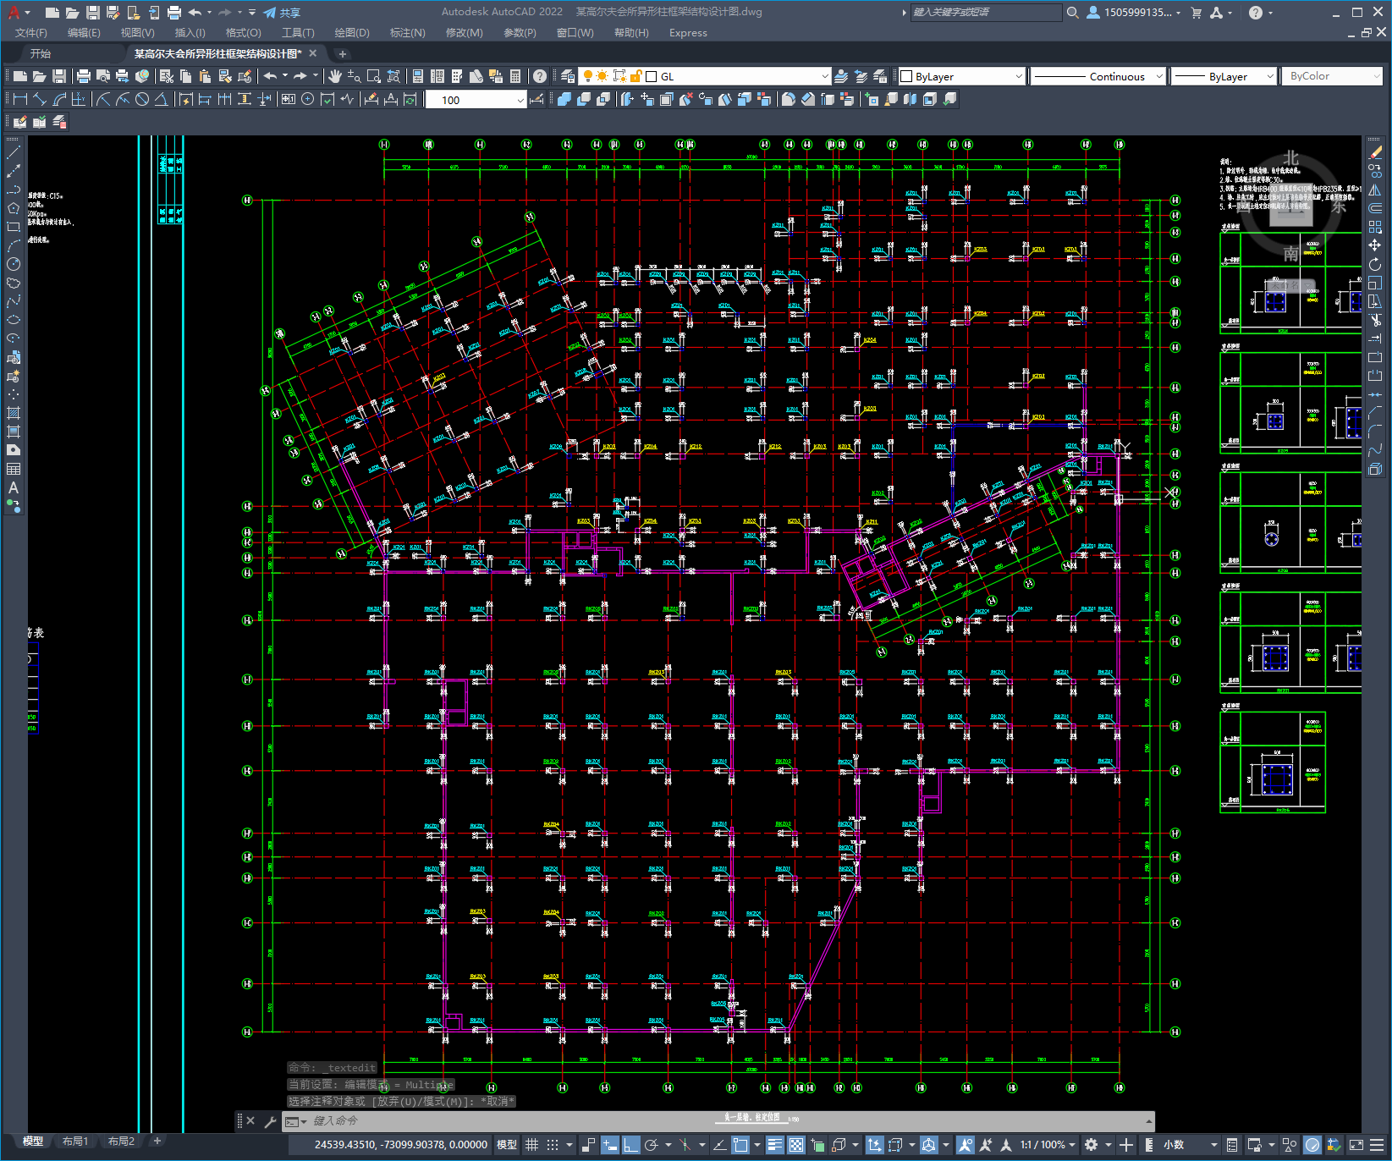Image resolution: width=1392 pixels, height=1161 pixels.
Task: Toggle ortho mode in the status bar
Action: 631,1145
